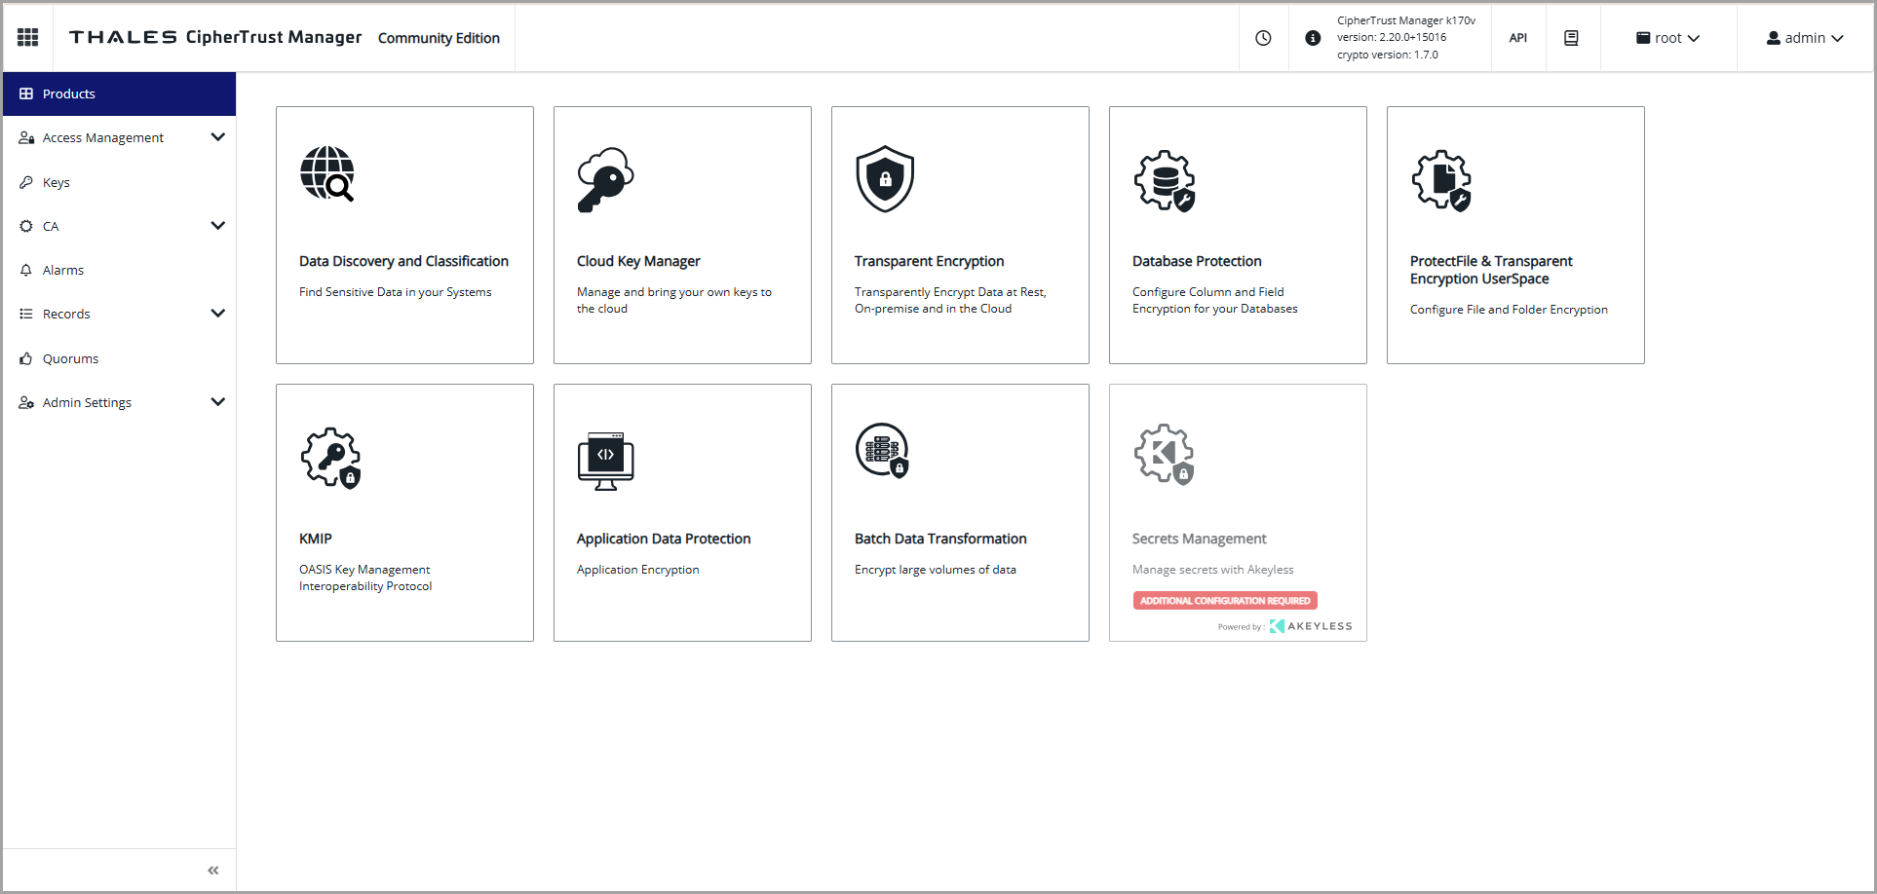Open Application Data Protection title

click(x=664, y=539)
